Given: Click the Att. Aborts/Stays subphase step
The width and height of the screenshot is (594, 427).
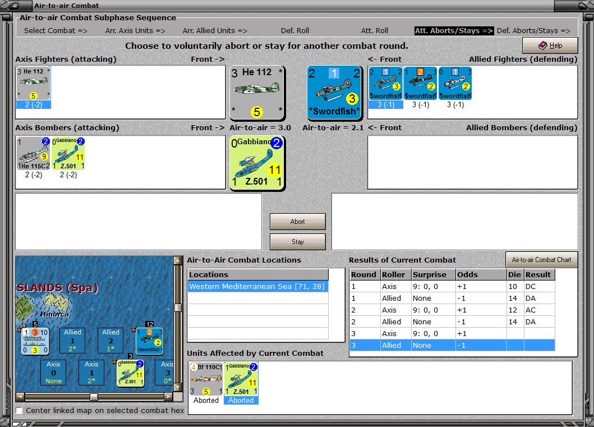Looking at the screenshot, I should 454,31.
